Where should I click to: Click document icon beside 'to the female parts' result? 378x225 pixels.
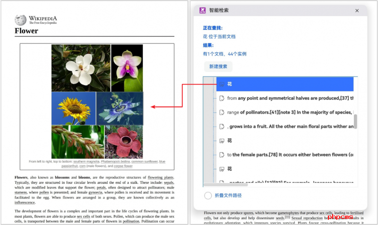point(221,155)
